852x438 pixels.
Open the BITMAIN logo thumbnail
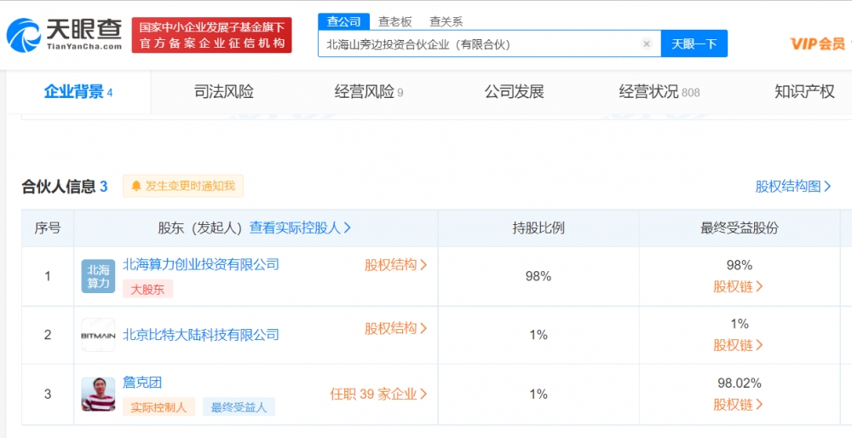pyautogui.click(x=98, y=335)
